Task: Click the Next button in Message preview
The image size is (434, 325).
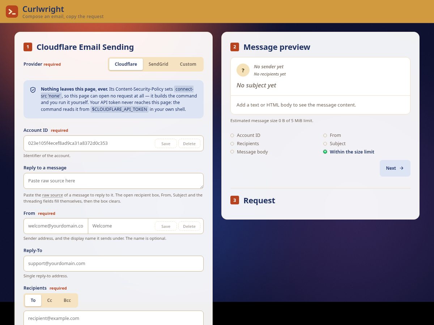Action: (395, 168)
